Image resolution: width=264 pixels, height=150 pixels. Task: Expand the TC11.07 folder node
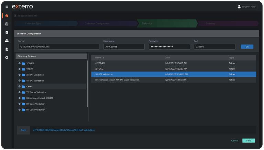(x=20, y=69)
